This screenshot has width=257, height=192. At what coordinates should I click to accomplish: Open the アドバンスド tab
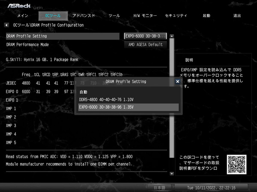coord(84,16)
